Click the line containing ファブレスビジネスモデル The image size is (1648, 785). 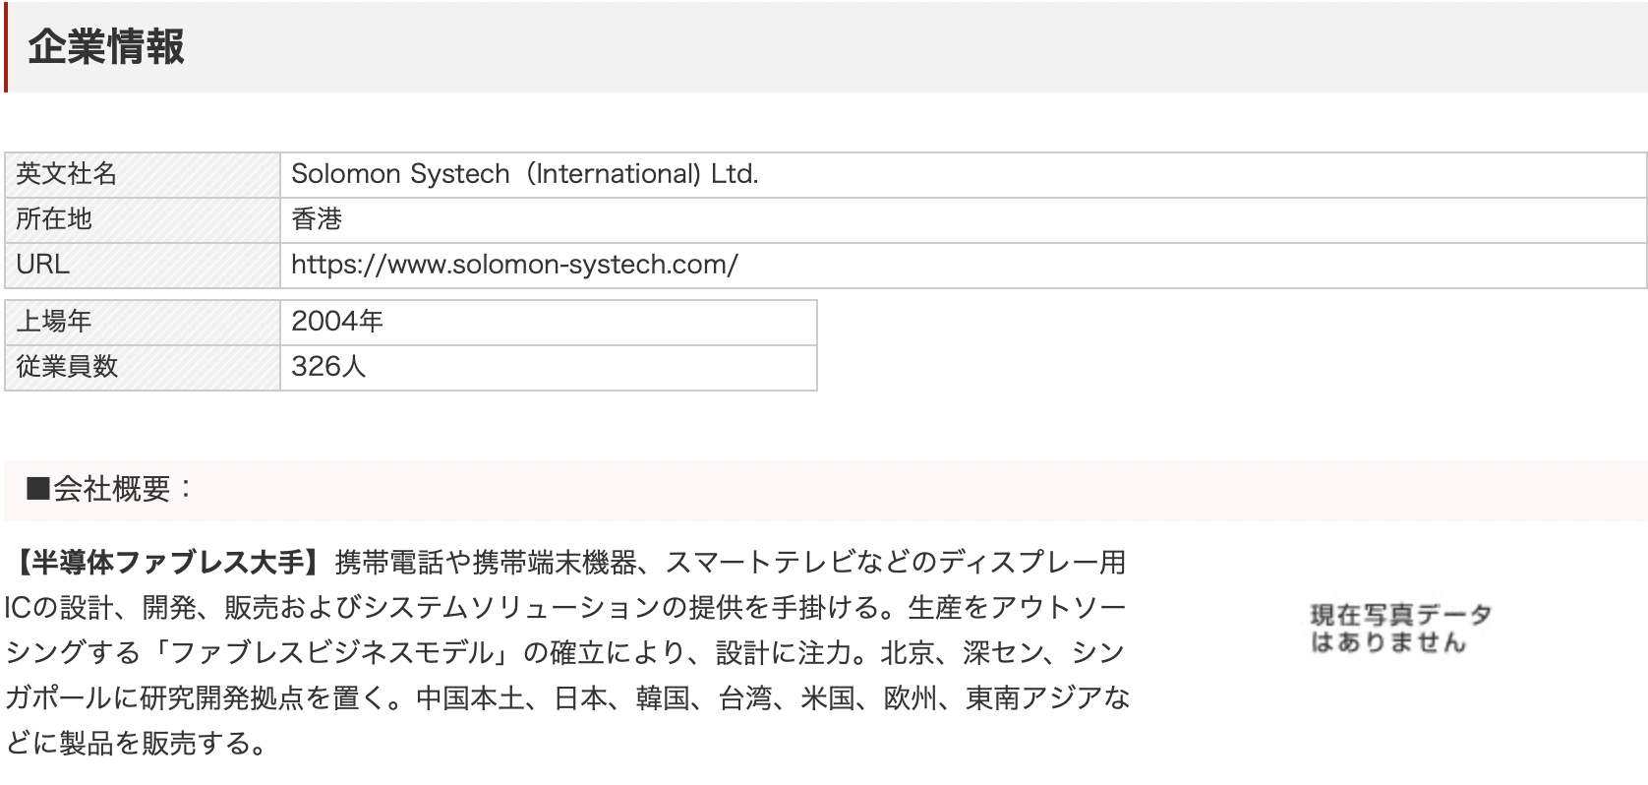click(x=565, y=653)
